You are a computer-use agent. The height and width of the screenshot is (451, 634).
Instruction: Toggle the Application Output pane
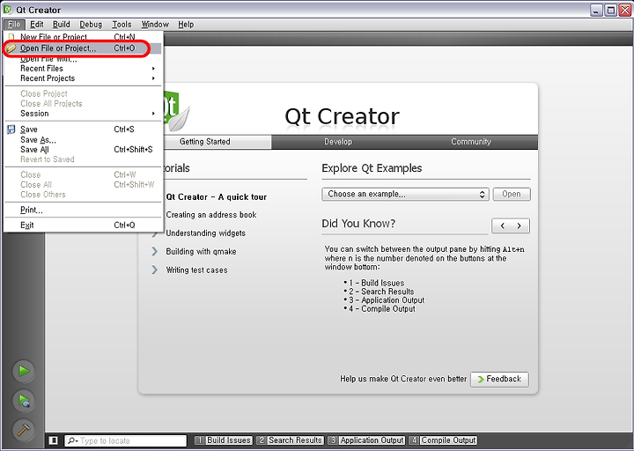click(x=366, y=440)
